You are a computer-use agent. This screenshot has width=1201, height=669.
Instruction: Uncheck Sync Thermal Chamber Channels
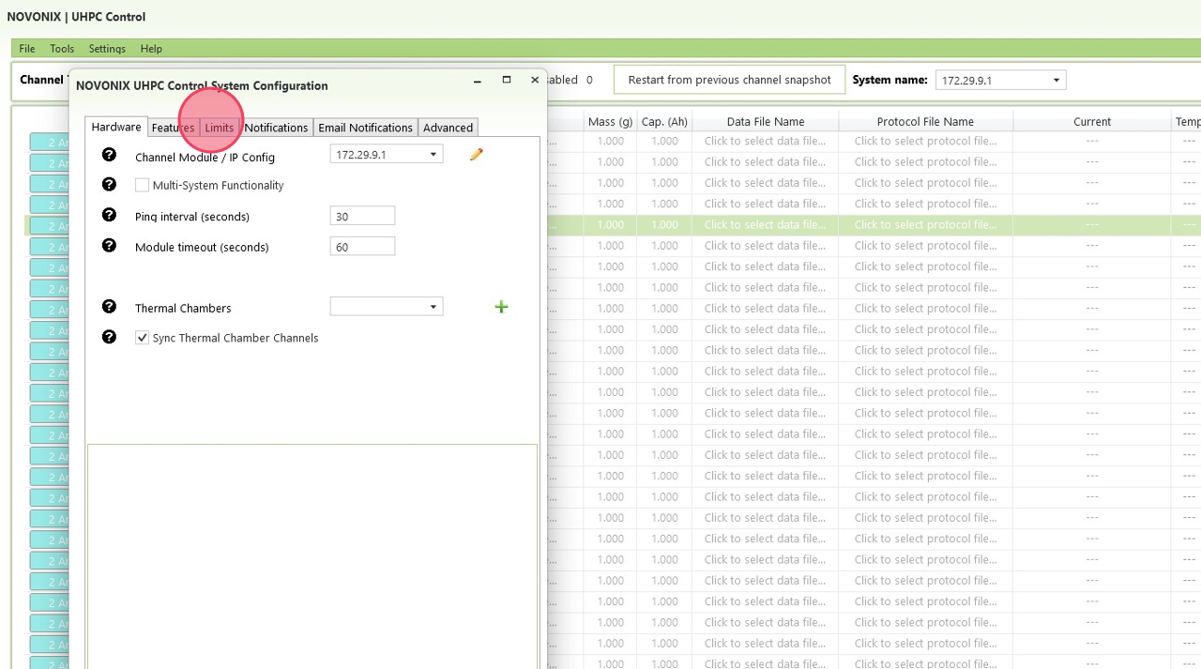click(x=143, y=338)
